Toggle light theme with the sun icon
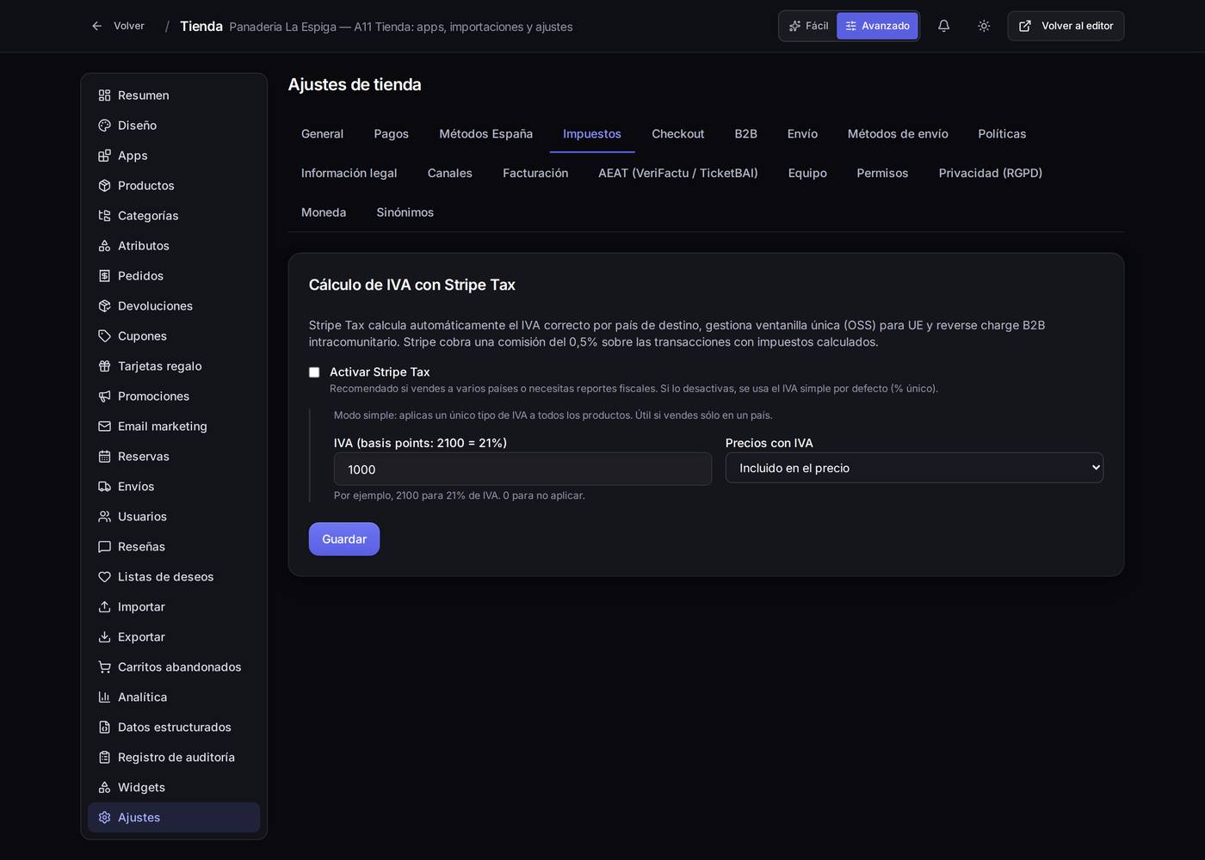Image resolution: width=1205 pixels, height=860 pixels. coord(984,26)
